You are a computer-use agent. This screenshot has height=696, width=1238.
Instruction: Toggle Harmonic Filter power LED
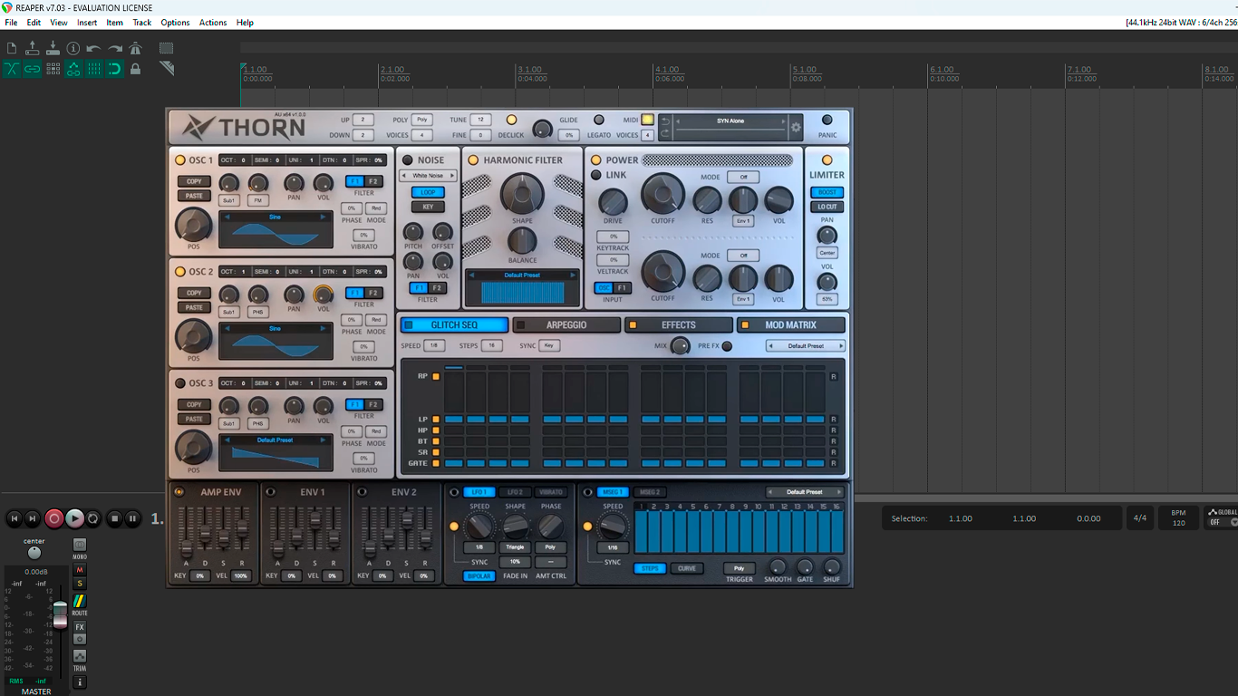(472, 159)
